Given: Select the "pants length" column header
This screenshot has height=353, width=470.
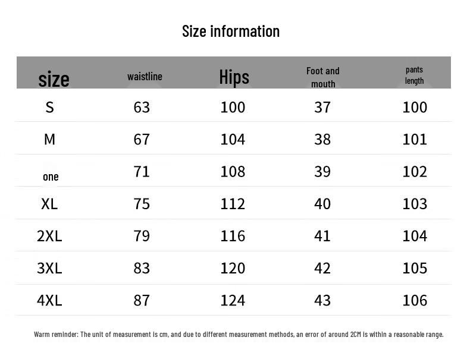Looking at the screenshot, I should pos(415,75).
